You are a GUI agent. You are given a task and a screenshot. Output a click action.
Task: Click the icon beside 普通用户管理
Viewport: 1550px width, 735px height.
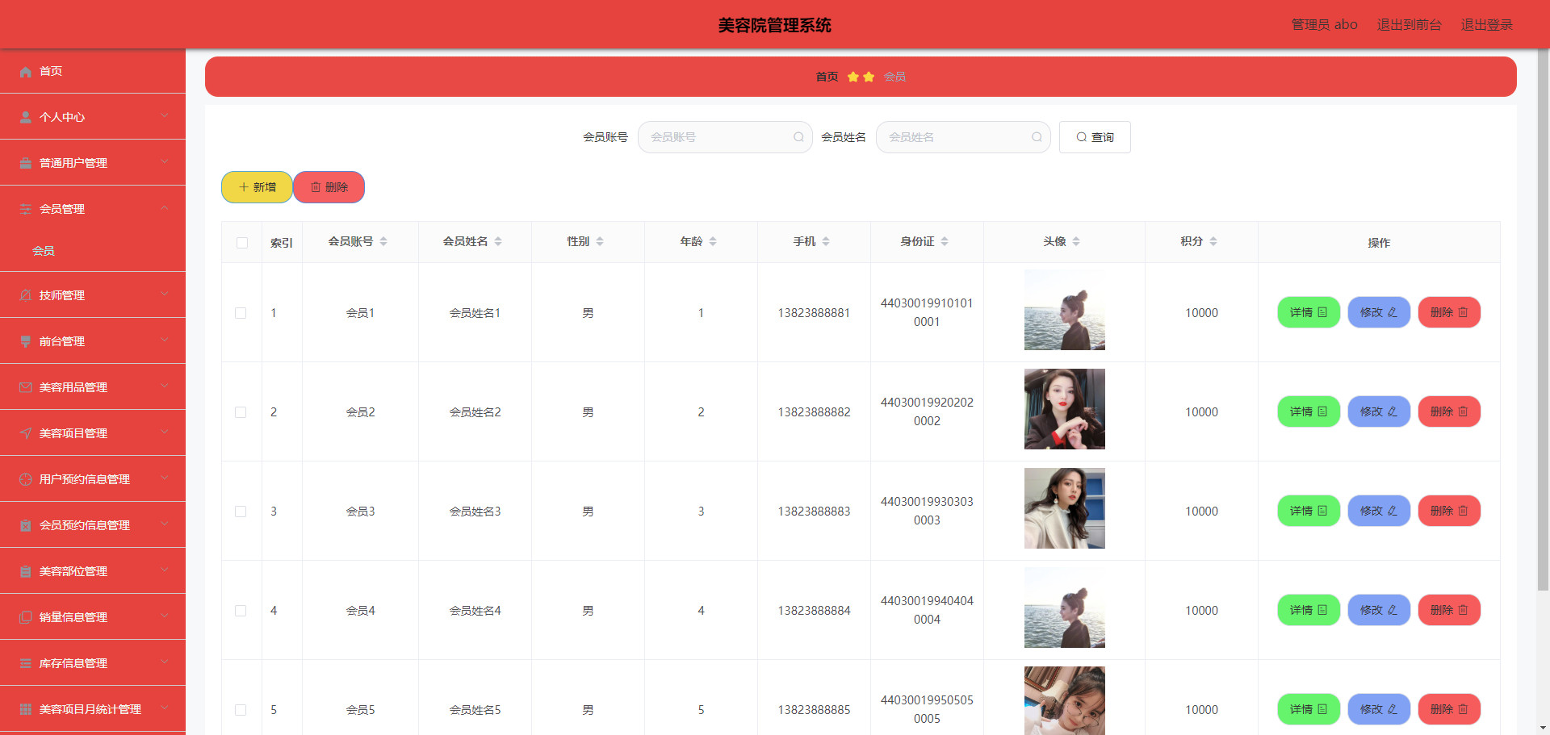click(26, 163)
